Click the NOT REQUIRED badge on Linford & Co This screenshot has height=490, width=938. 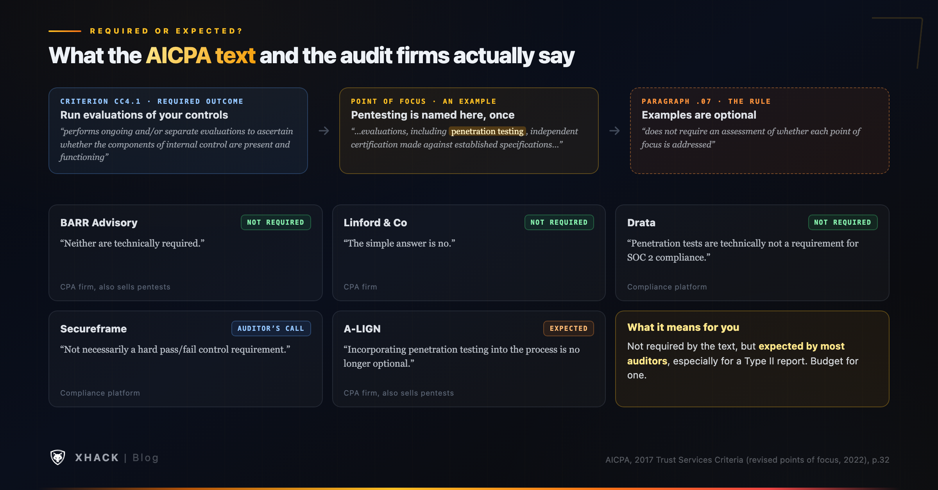pyautogui.click(x=559, y=222)
